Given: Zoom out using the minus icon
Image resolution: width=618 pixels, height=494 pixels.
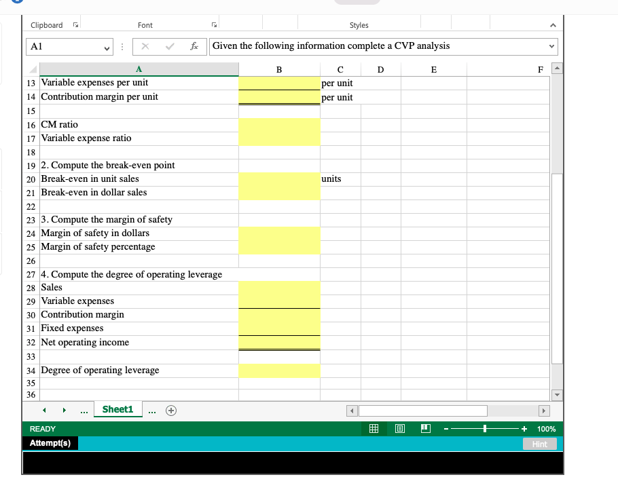Looking at the screenshot, I should pyautogui.click(x=446, y=428).
